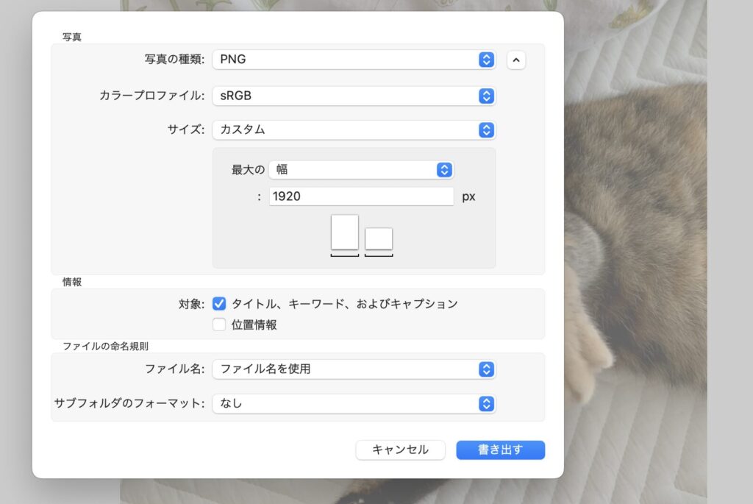Open the カラープロファイル sRGB dropdown
Viewport: 753px width, 504px height.
click(354, 96)
